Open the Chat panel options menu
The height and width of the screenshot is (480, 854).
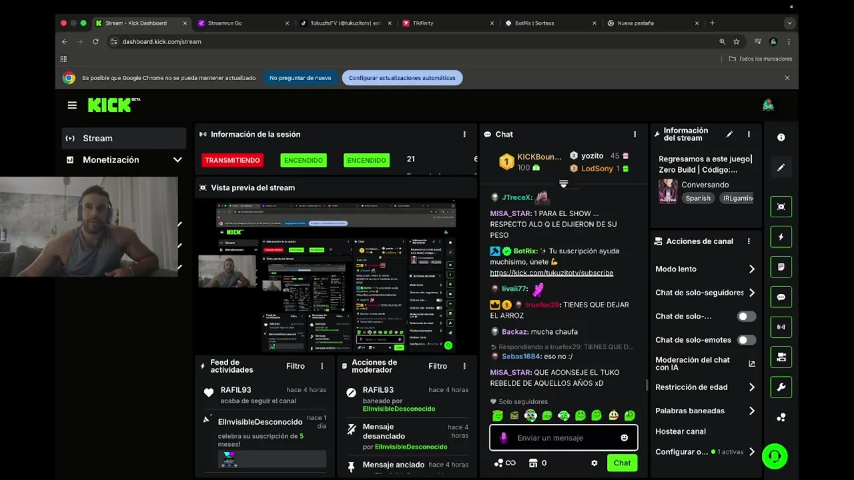click(x=634, y=134)
